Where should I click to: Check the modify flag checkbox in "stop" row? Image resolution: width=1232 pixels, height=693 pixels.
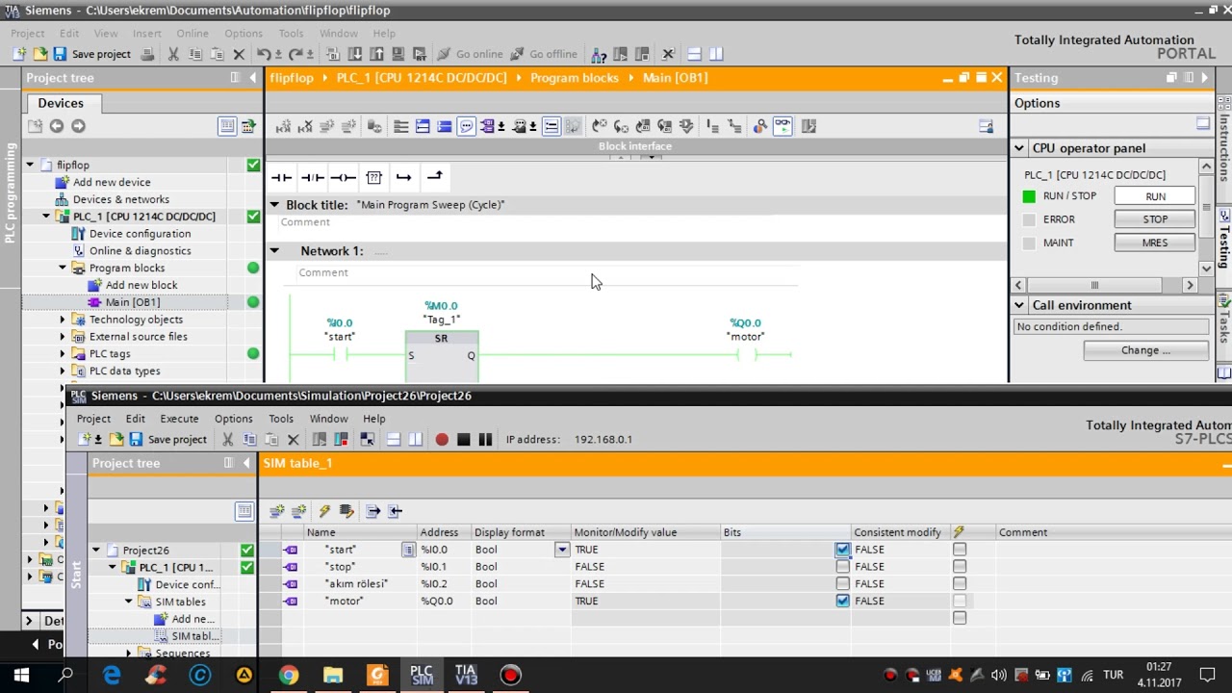coord(960,567)
